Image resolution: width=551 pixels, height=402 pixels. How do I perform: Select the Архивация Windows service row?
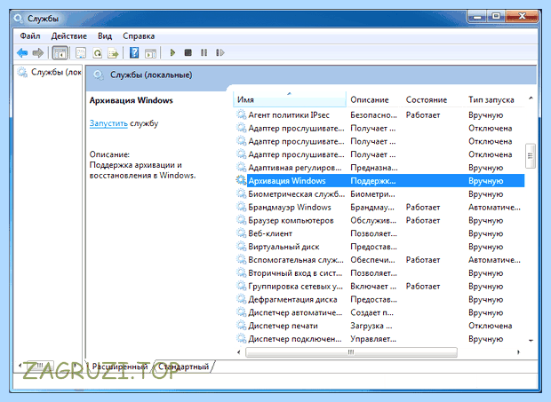379,181
